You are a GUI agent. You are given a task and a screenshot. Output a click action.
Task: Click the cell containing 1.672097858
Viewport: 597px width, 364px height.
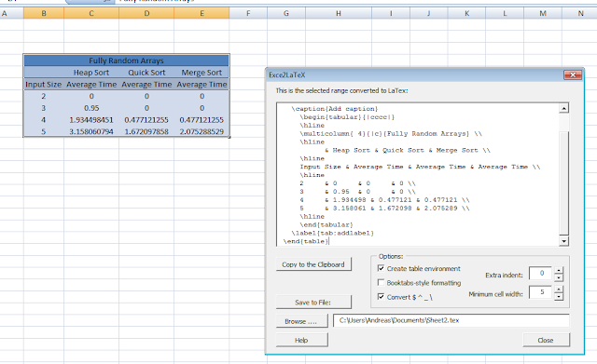pos(146,131)
